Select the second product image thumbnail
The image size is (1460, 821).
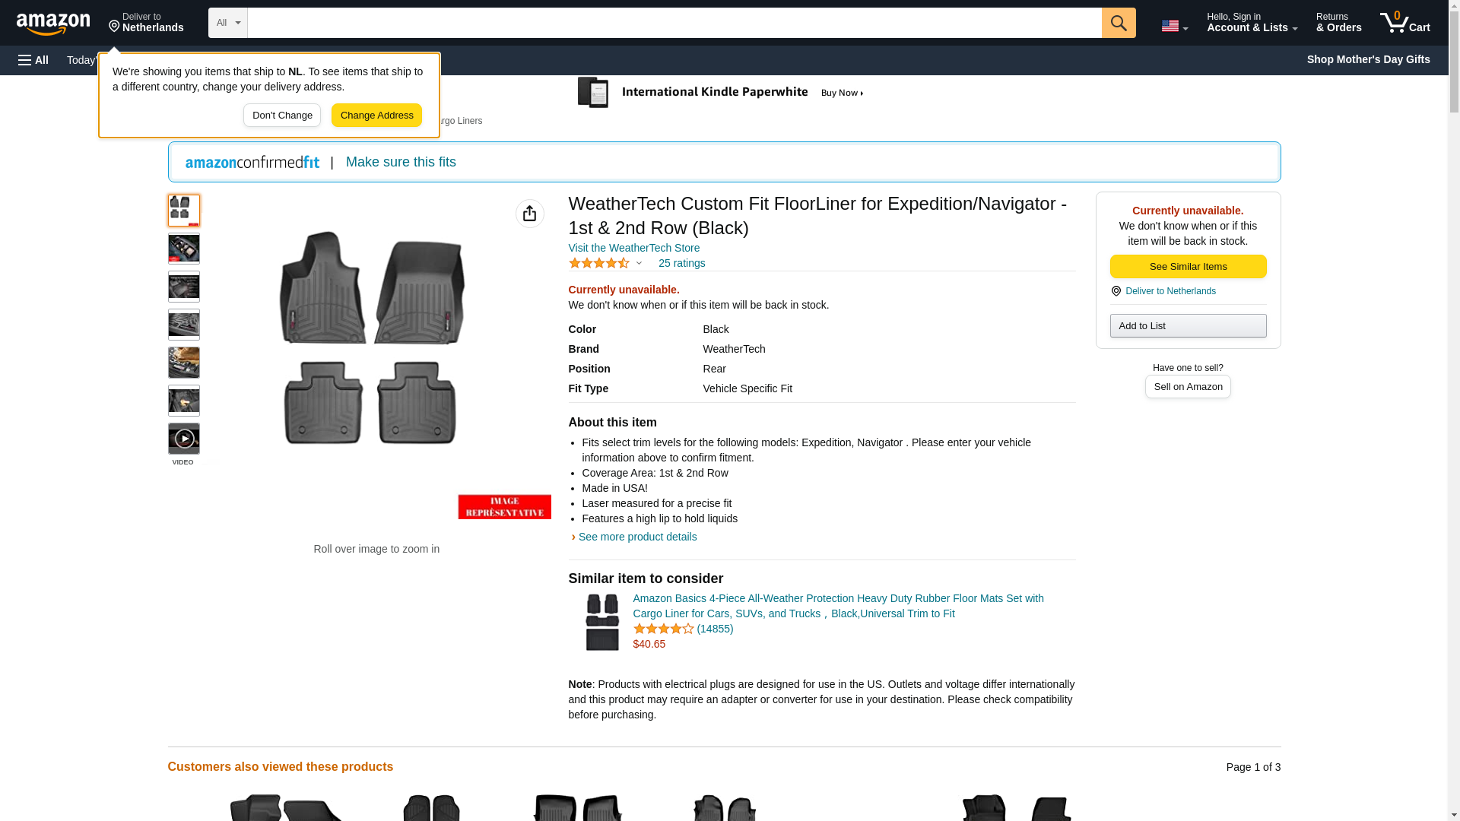[x=184, y=249]
